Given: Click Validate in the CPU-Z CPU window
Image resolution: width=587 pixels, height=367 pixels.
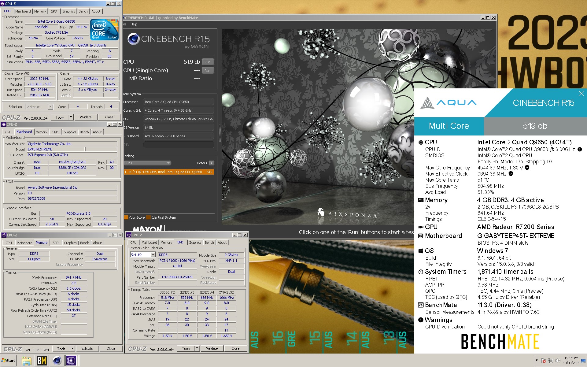Looking at the screenshot, I should coord(86,117).
